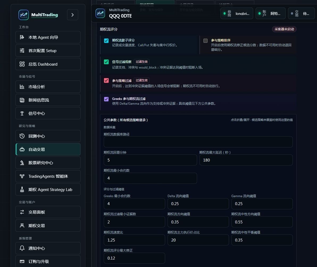Click the 交易面板 swap arrows icon

coord(22,212)
